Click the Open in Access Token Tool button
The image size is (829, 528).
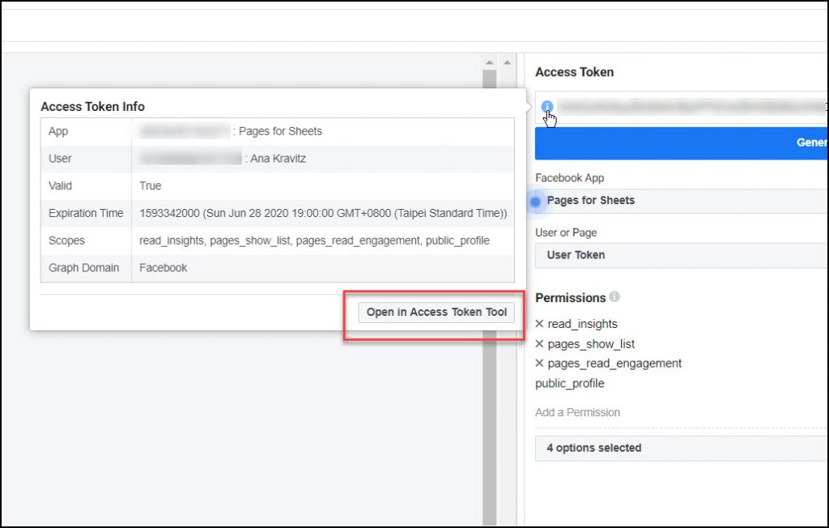pyautogui.click(x=436, y=312)
